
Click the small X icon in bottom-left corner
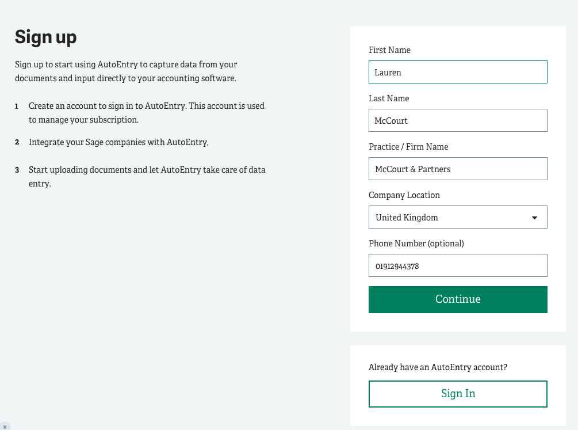coord(5,426)
